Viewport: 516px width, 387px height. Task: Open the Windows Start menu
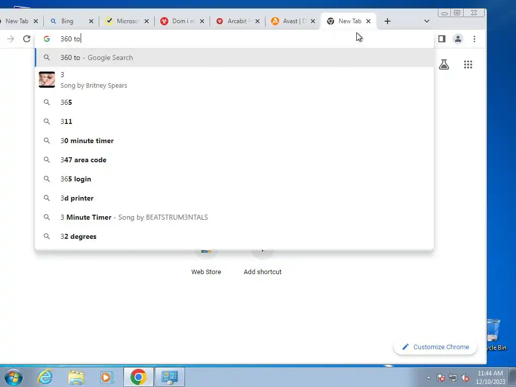coord(14,377)
